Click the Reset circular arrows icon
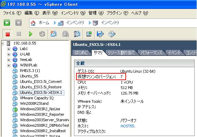Screen dimensions: 197x137 coord(42,34)
